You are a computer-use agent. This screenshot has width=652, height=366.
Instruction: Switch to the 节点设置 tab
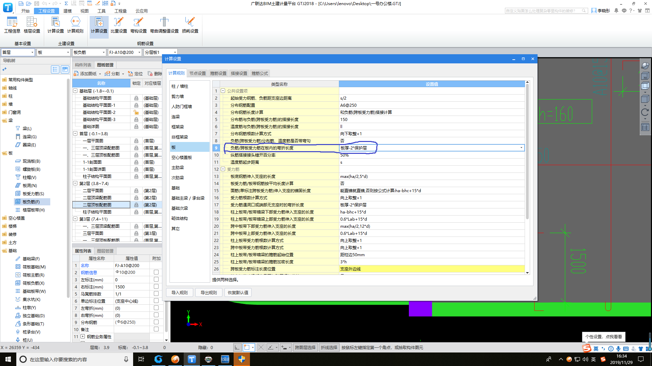(x=198, y=73)
